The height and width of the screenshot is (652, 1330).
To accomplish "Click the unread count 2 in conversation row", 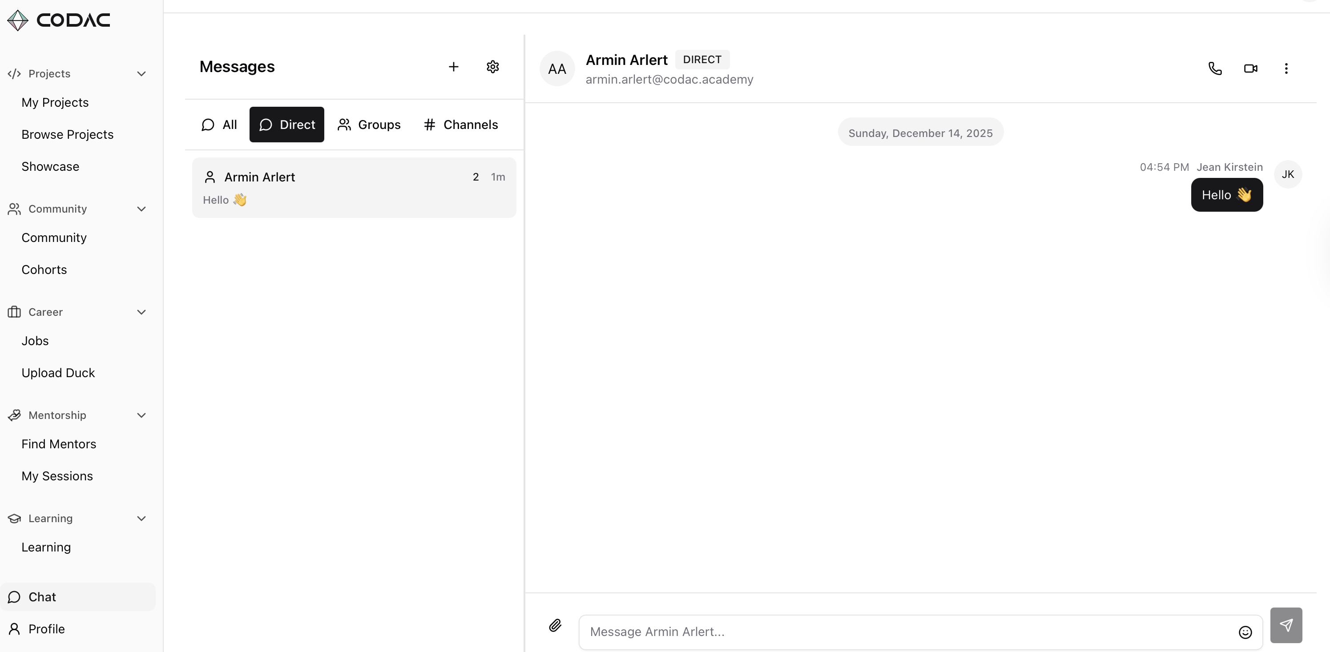I will click(476, 177).
